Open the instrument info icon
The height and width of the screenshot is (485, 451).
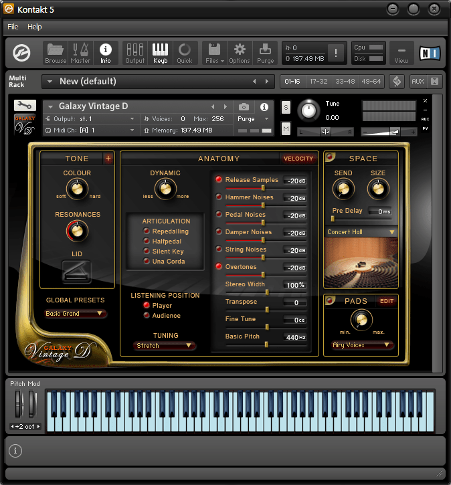pyautogui.click(x=264, y=107)
